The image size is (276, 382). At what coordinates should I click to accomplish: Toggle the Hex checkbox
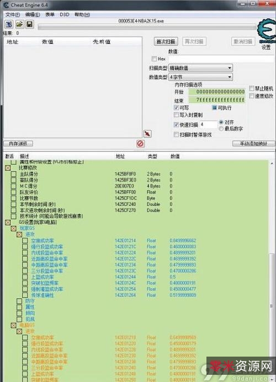pyautogui.click(x=154, y=59)
